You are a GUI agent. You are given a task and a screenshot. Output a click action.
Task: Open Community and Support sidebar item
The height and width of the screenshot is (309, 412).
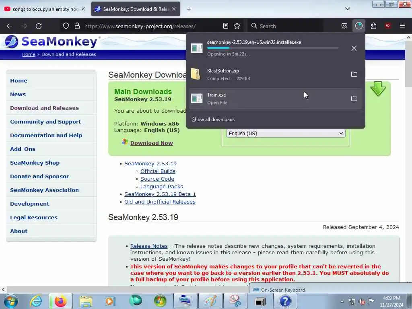tap(45, 122)
